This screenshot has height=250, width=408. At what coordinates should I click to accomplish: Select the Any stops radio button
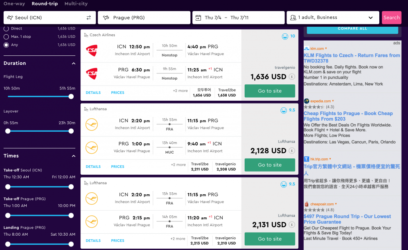6,45
